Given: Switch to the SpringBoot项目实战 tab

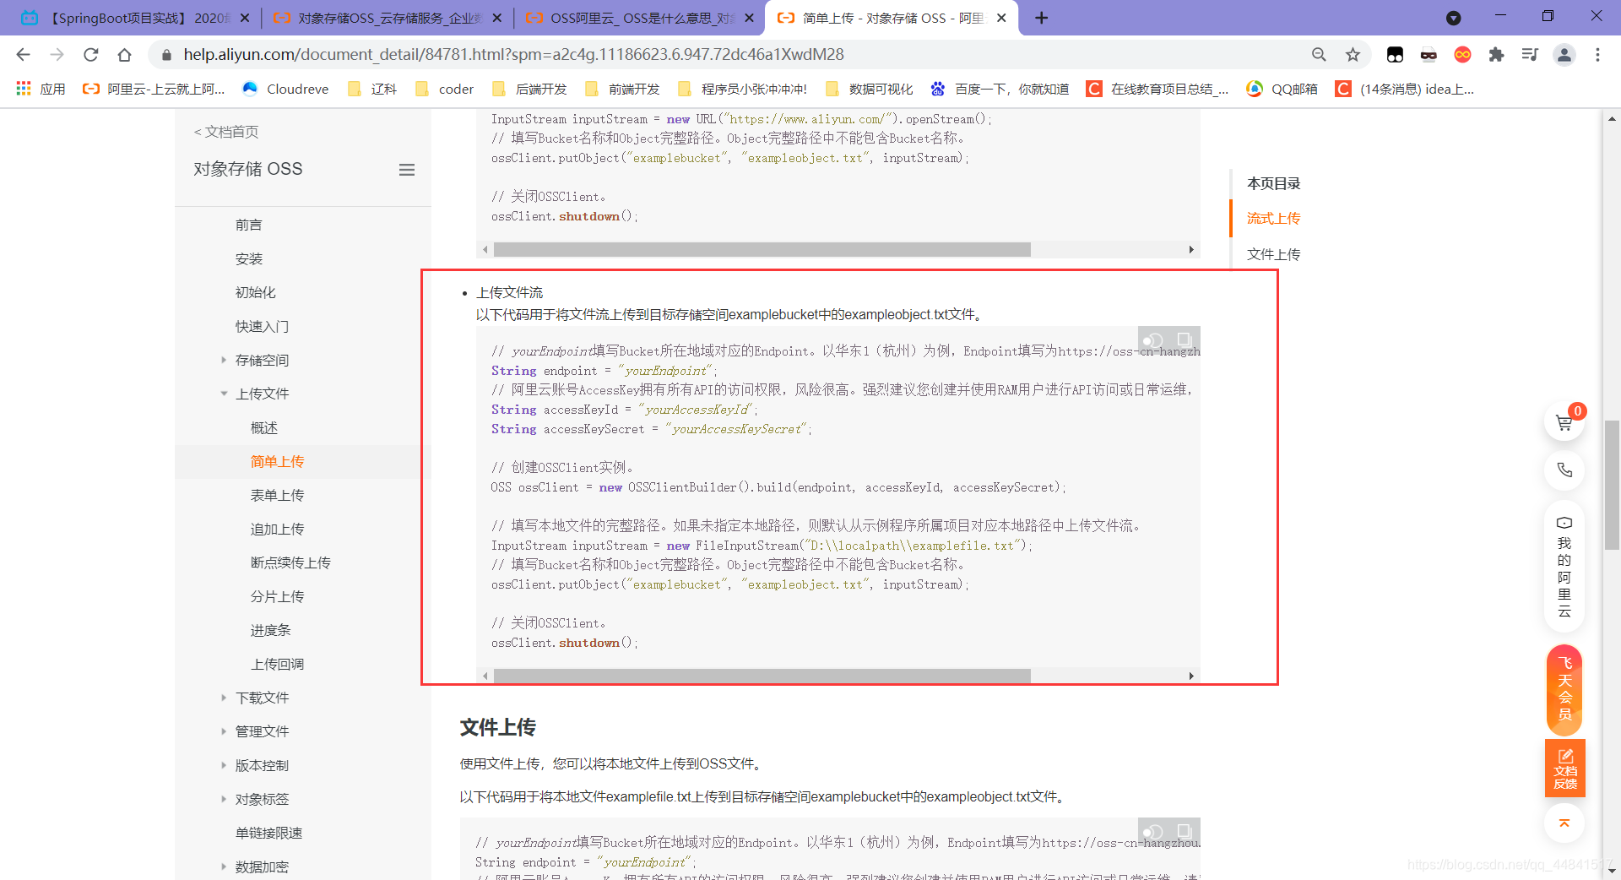Looking at the screenshot, I should tap(133, 18).
